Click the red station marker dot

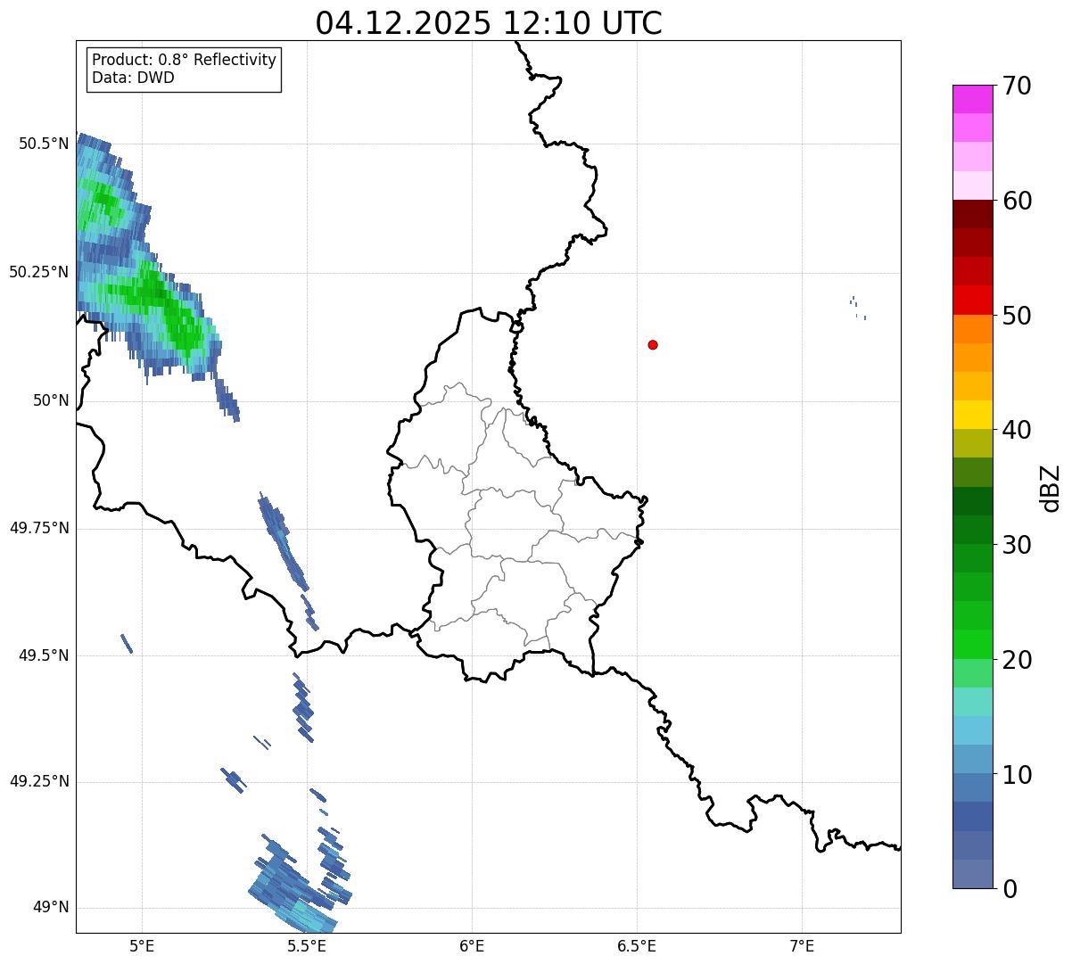coord(653,344)
